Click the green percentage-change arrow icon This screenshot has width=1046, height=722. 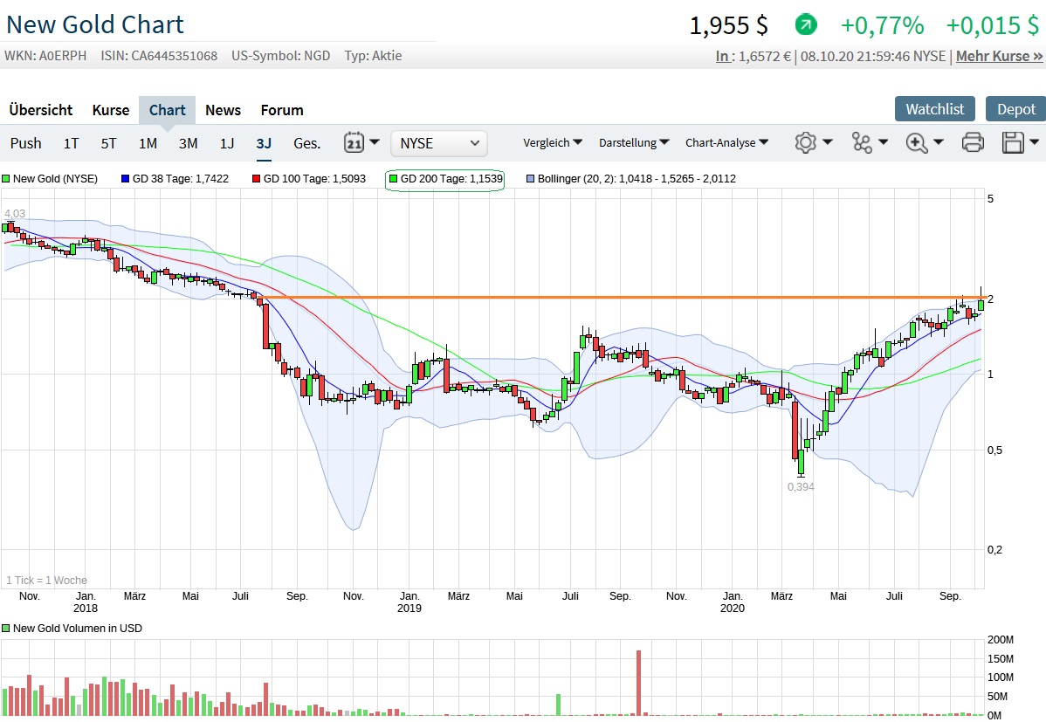804,24
